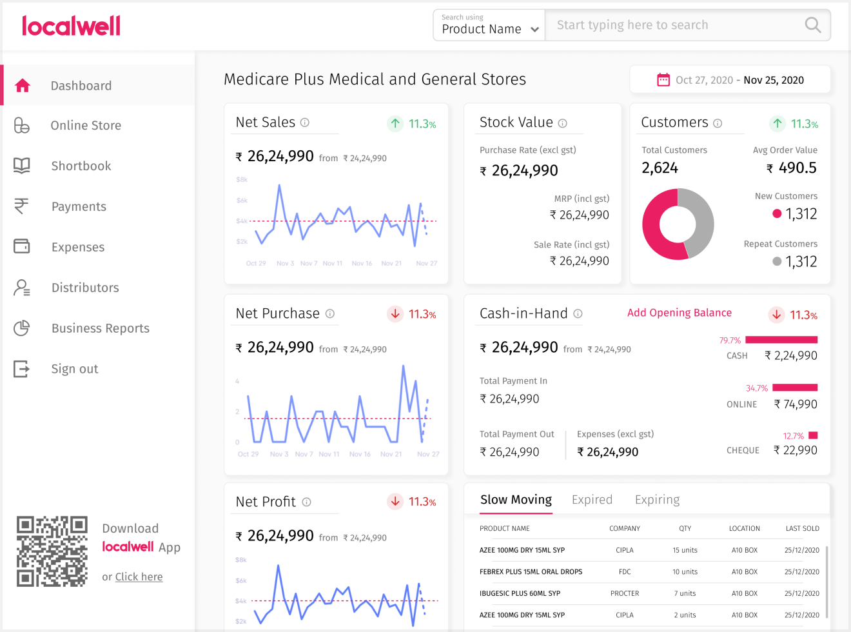Click the Add Opening Balance link
The height and width of the screenshot is (632, 851).
pyautogui.click(x=679, y=313)
